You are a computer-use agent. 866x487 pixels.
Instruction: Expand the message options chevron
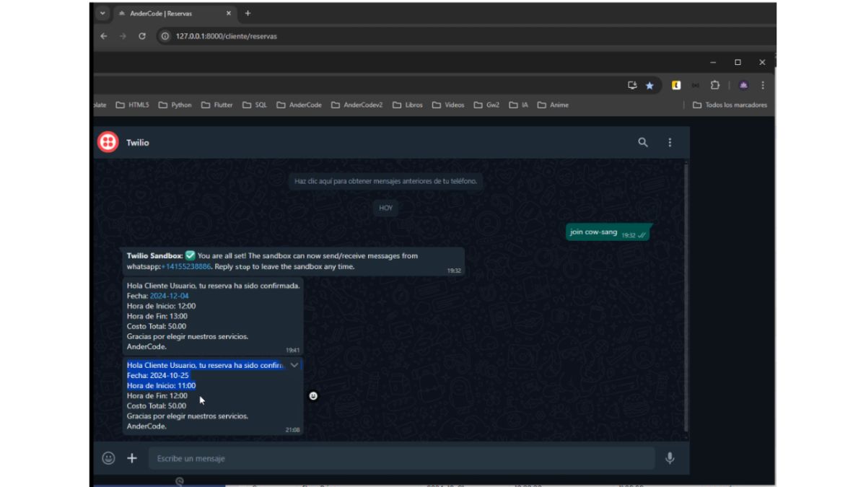point(294,366)
